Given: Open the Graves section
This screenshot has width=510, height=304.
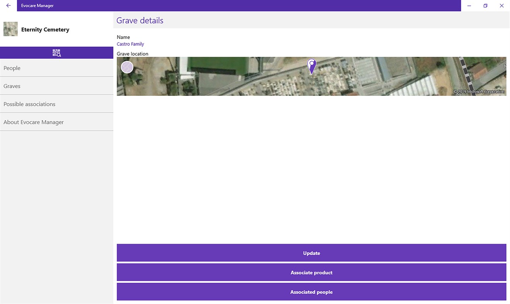Looking at the screenshot, I should [12, 86].
